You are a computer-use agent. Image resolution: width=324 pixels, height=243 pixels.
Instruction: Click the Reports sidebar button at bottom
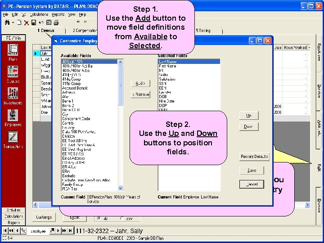click(x=13, y=223)
